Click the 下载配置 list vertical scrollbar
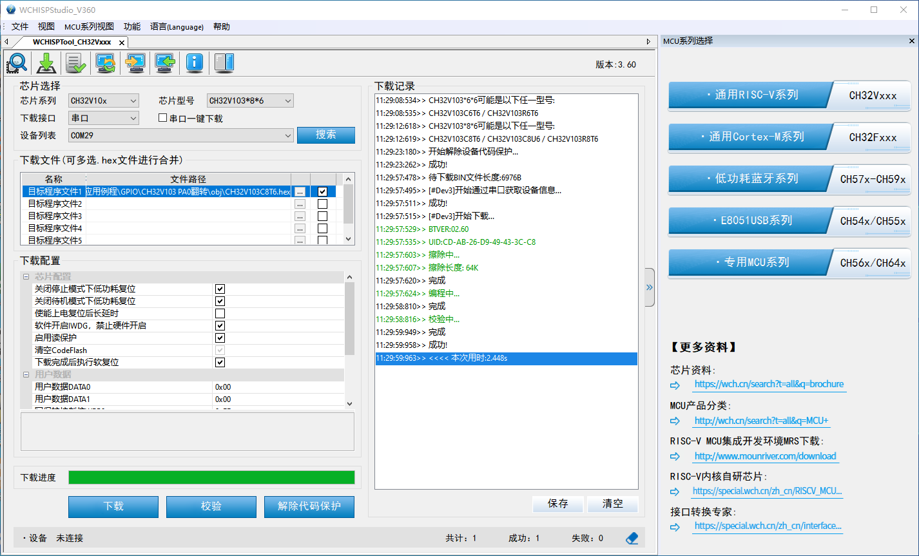Viewport: 919px width, 556px height. (x=349, y=340)
